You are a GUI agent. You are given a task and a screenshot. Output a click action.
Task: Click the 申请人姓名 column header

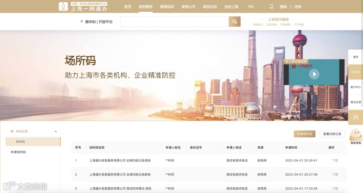[173, 147]
